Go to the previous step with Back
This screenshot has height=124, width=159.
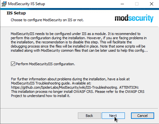89,116
